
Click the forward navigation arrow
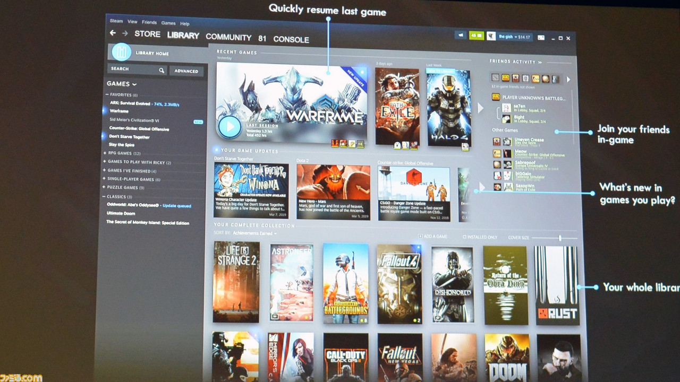tap(125, 33)
